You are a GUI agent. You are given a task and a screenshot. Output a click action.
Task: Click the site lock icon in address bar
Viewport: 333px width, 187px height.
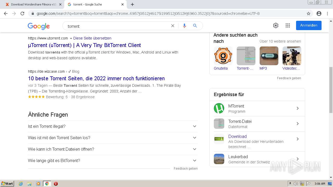[x=33, y=14]
